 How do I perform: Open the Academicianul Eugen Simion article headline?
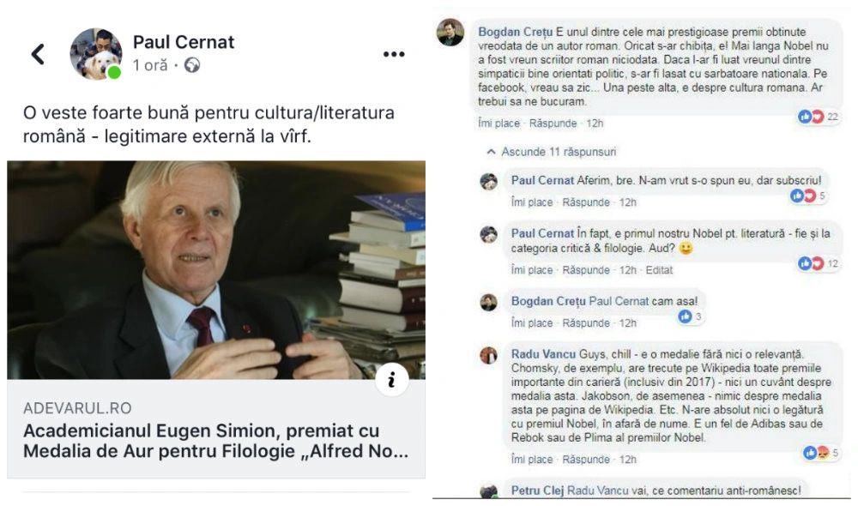215,441
